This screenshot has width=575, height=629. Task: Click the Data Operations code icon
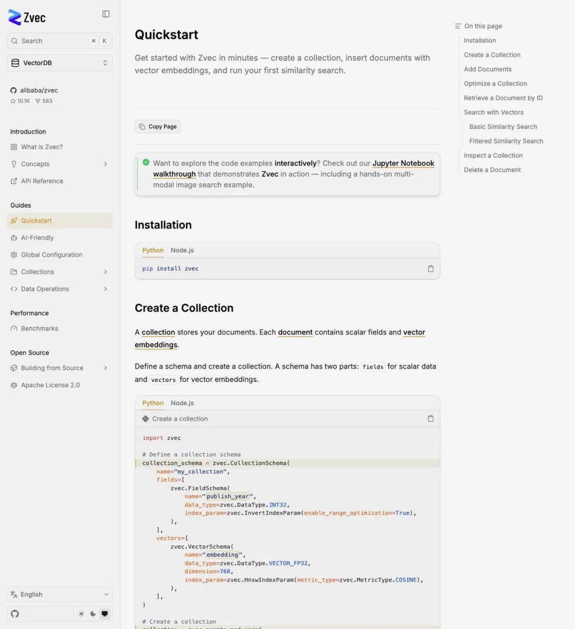(14, 289)
